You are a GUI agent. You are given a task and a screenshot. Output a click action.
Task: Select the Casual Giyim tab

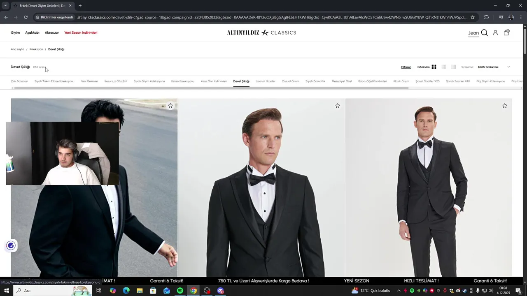click(x=290, y=81)
